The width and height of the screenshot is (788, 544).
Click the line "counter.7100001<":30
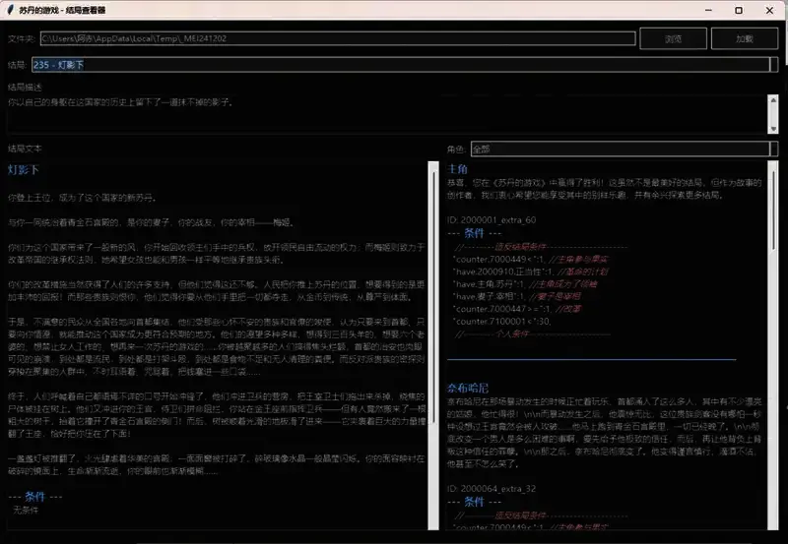coord(502,321)
